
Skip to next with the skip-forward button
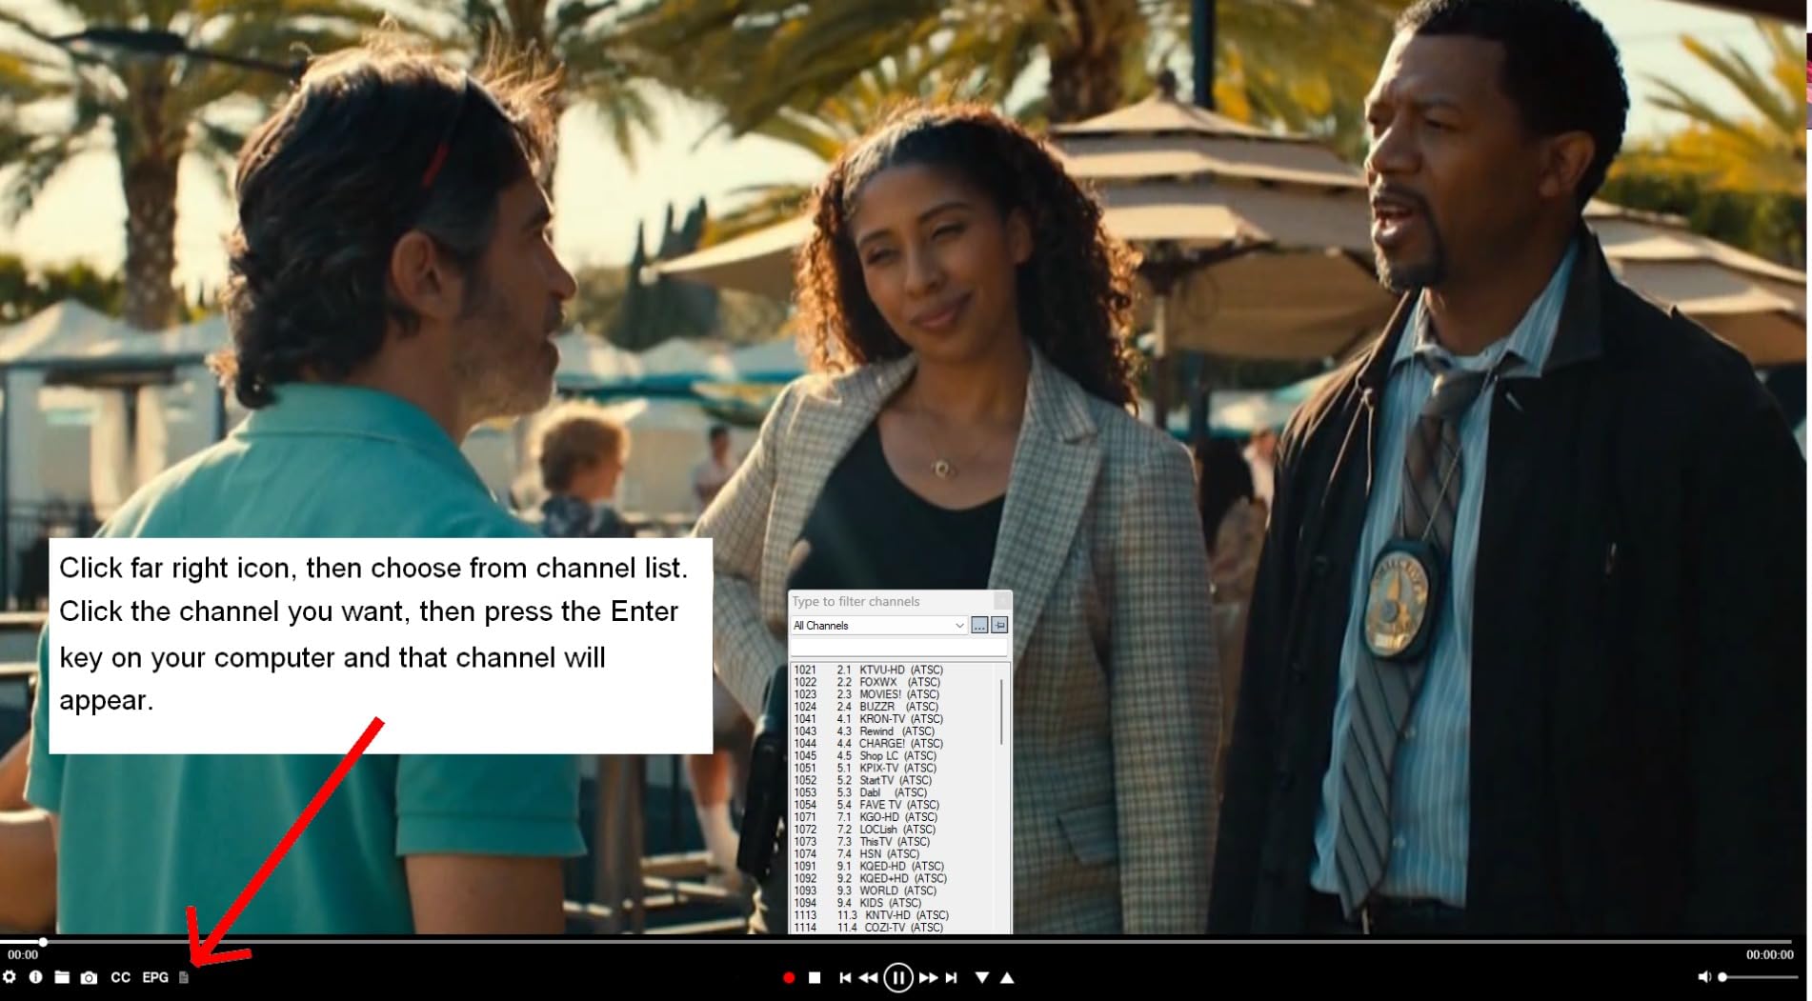(x=951, y=977)
